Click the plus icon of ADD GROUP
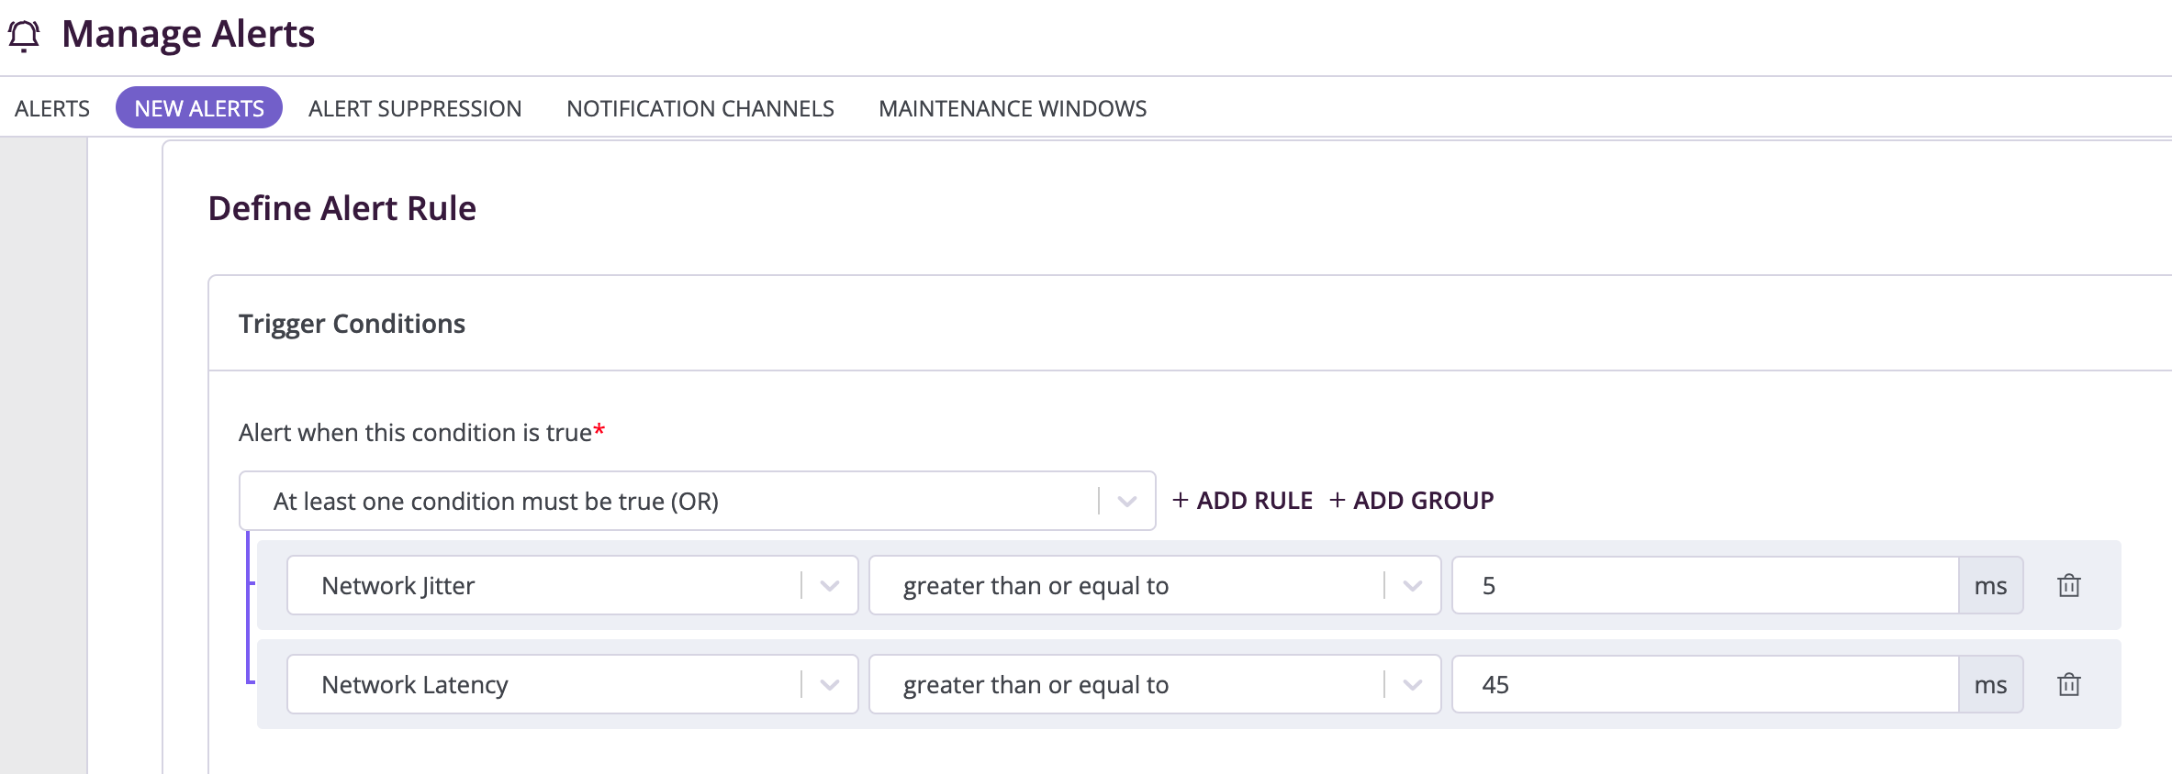Image resolution: width=2172 pixels, height=774 pixels. click(x=1338, y=500)
